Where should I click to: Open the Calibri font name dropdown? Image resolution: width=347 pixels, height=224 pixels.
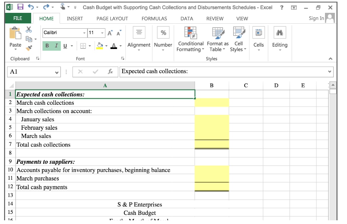pos(84,33)
